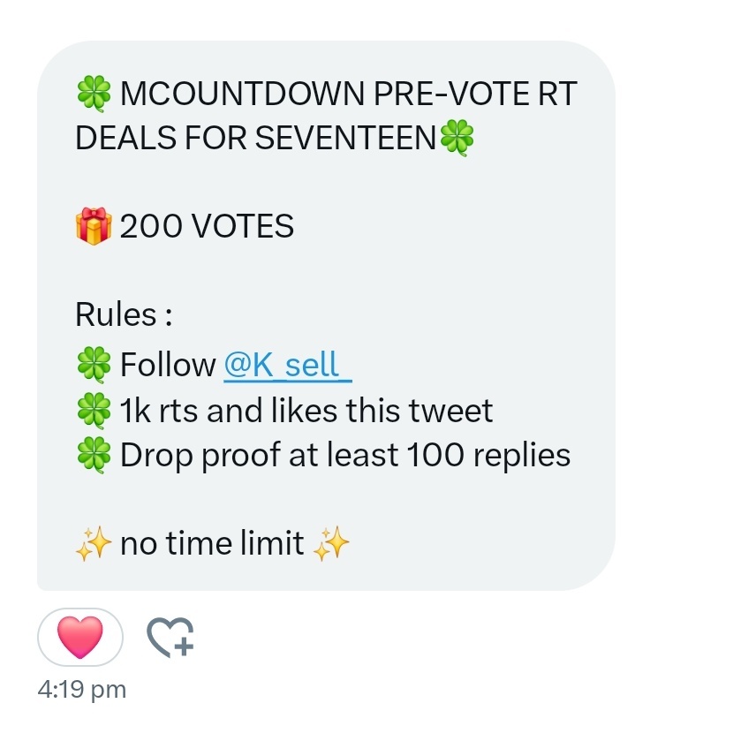Screen dimensions: 741x741
Task: Click the no time limit text
Action: tap(212, 543)
